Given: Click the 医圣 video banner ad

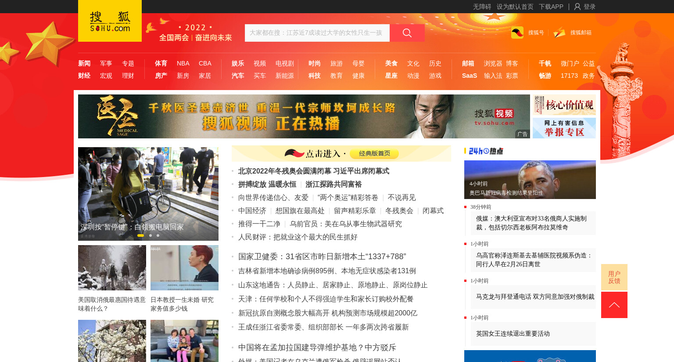Looking at the screenshot, I should click(304, 116).
